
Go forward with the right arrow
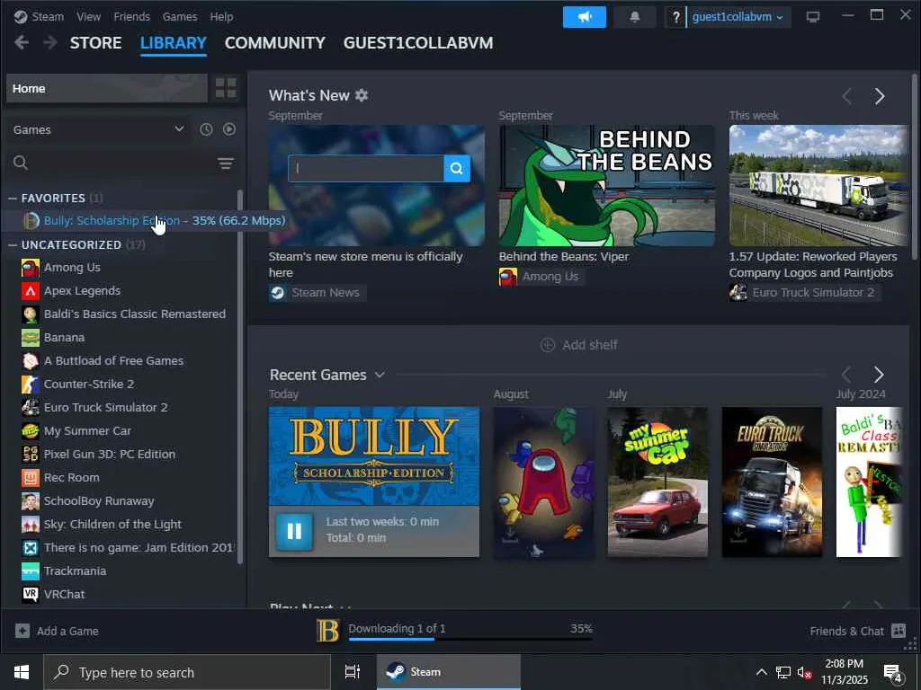tap(50, 43)
